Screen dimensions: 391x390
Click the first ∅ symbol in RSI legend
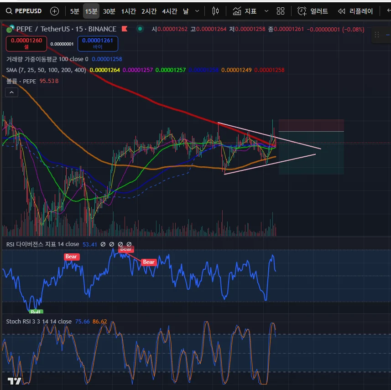pyautogui.click(x=103, y=244)
